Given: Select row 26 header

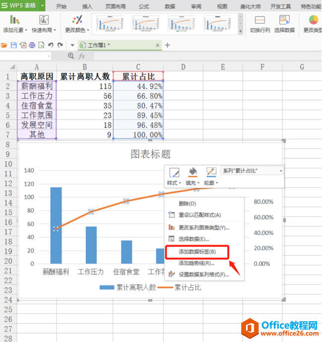Looking at the screenshot, I should pos(8,319).
